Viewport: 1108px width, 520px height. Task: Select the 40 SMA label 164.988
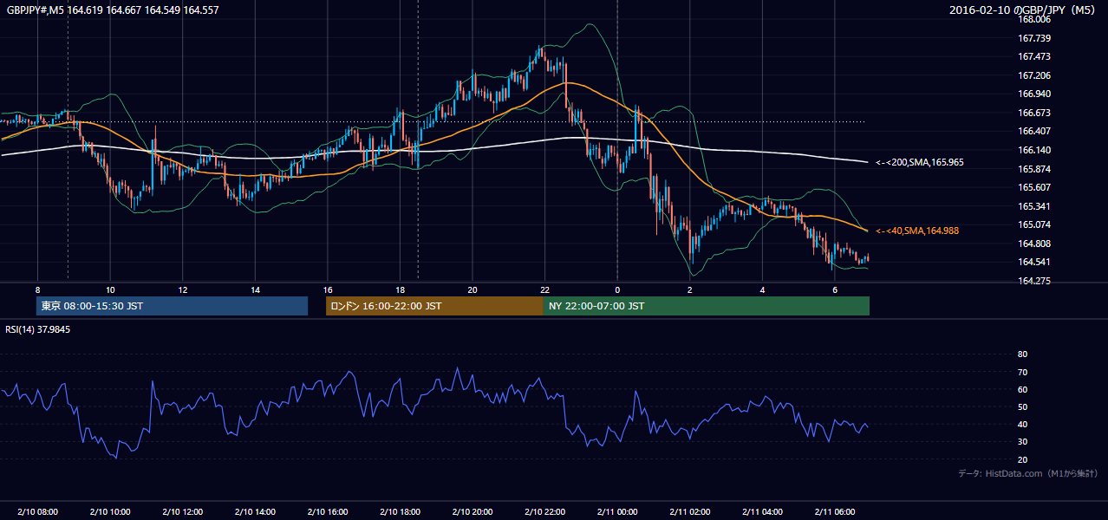coord(916,231)
